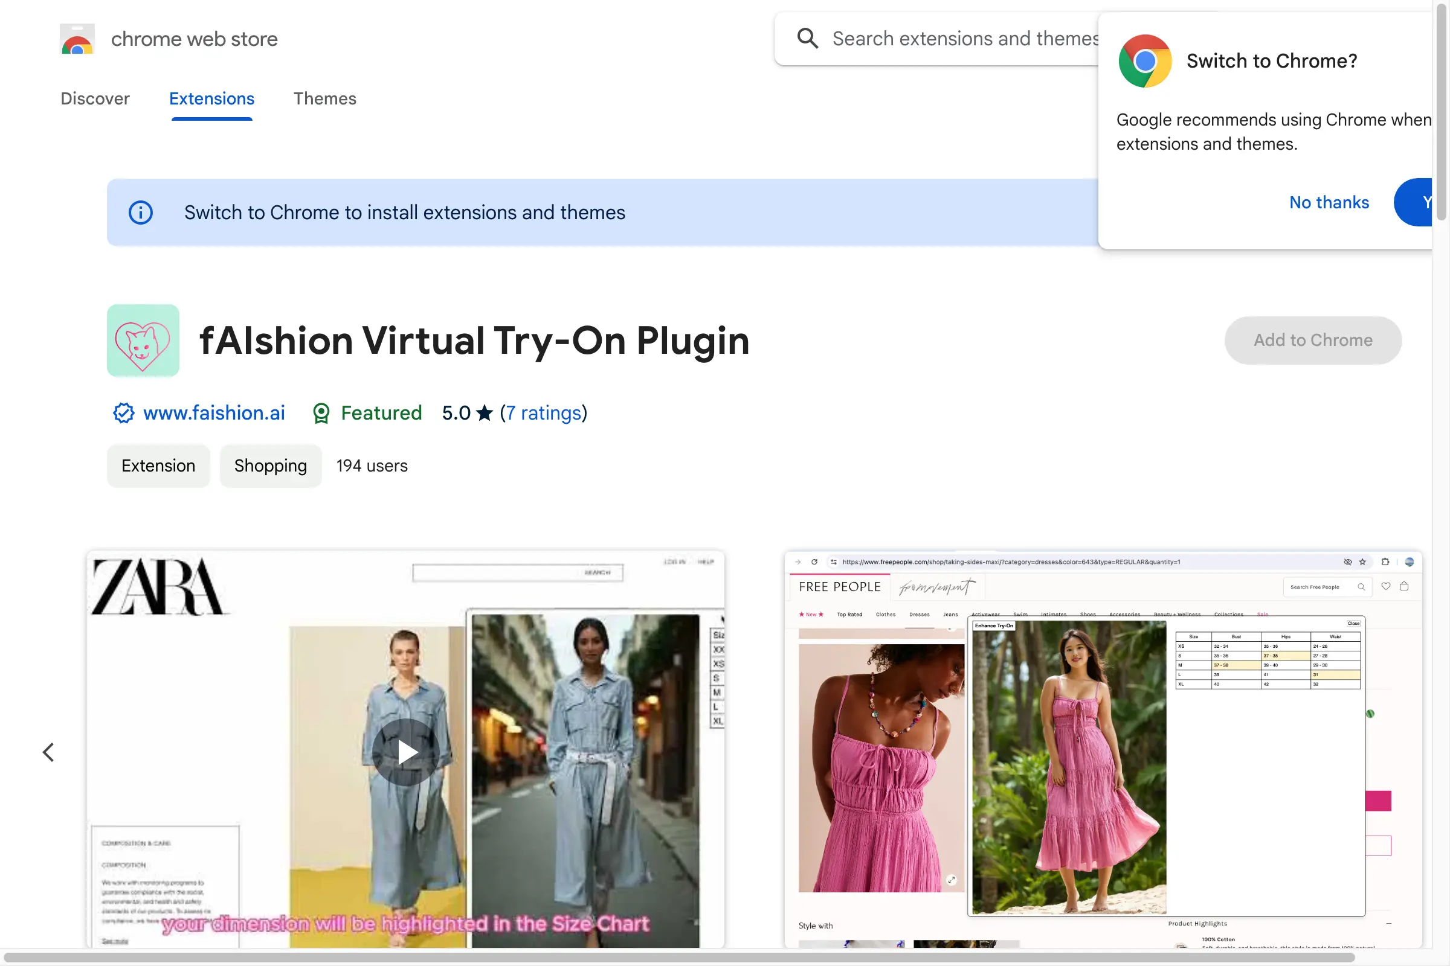Click the Chrome logo in the dialog
This screenshot has height=966, width=1450.
tap(1145, 60)
